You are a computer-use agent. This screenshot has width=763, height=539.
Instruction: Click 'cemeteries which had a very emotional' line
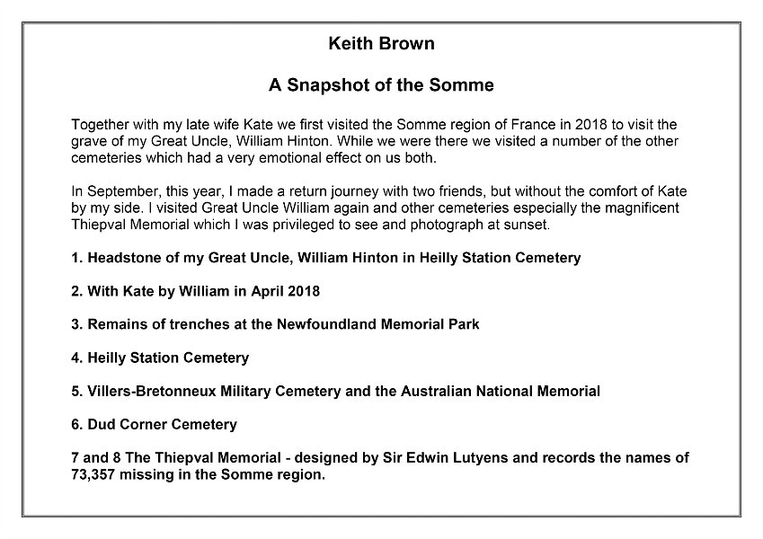click(254, 158)
